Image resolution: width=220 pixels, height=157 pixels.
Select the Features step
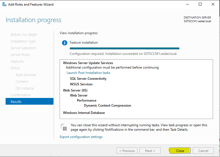tap(17, 62)
